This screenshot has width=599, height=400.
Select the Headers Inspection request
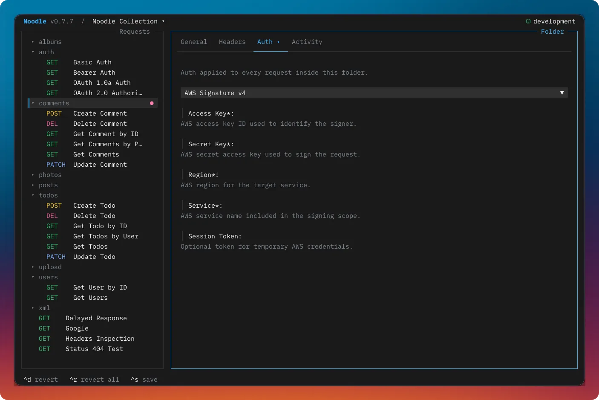click(93, 339)
